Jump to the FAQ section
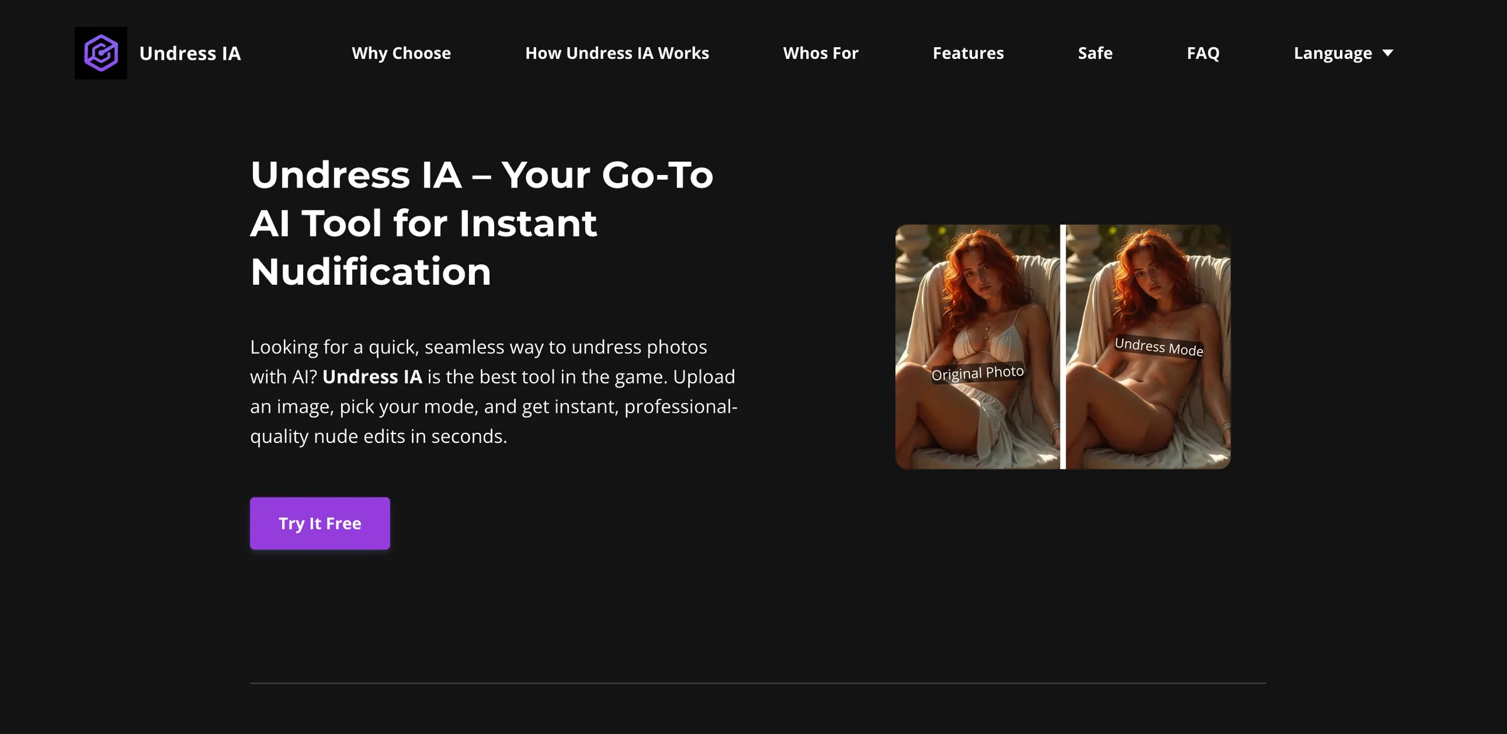The image size is (1507, 734). (x=1203, y=53)
